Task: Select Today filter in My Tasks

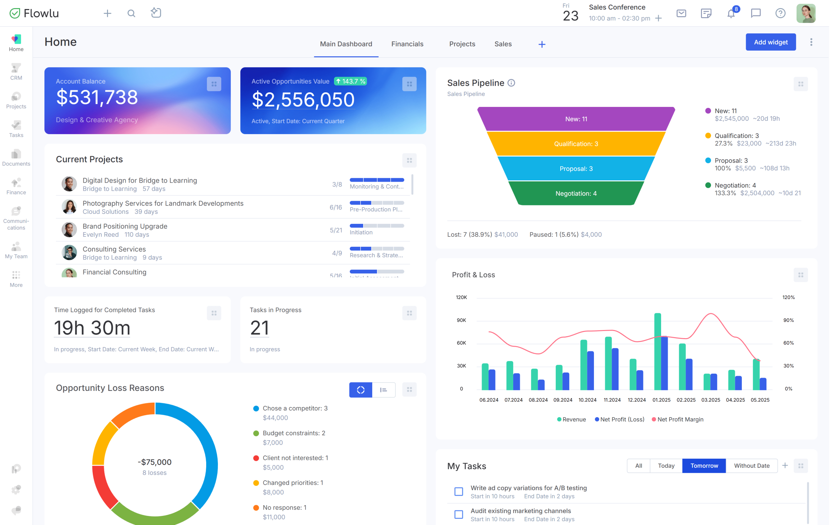Action: coord(666,465)
